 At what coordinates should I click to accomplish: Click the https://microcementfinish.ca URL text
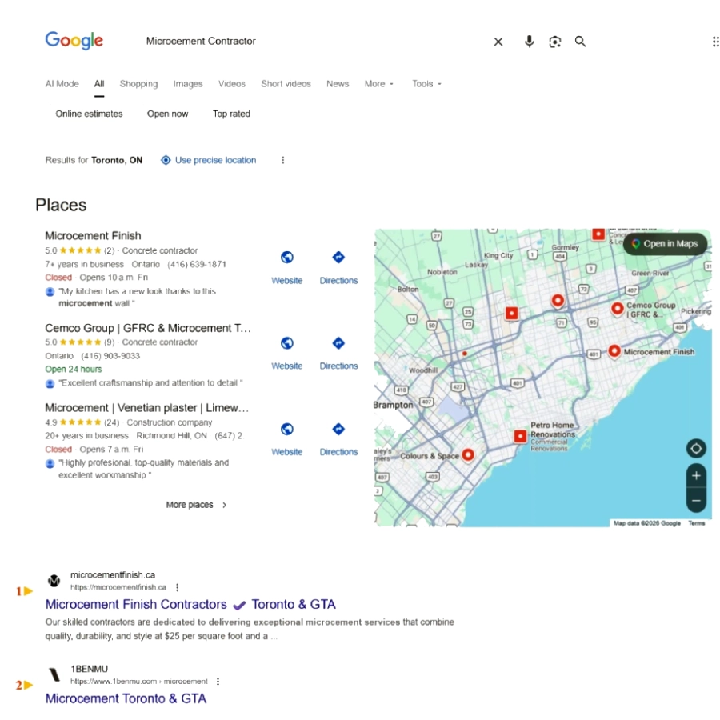pyautogui.click(x=118, y=587)
